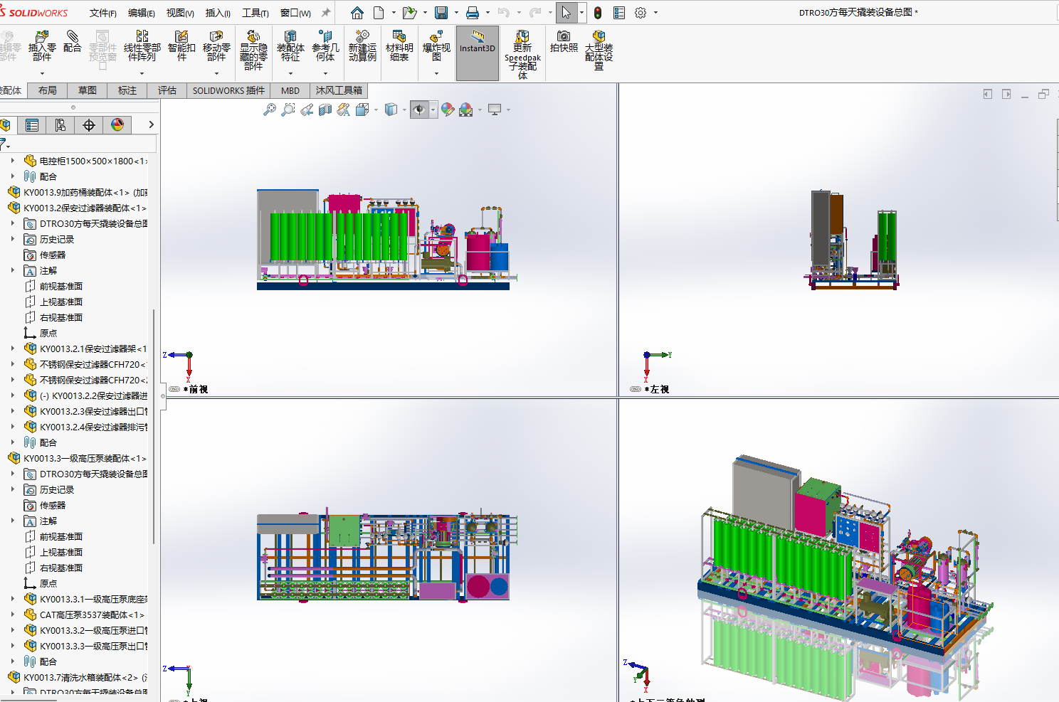This screenshot has width=1059, height=702.
Task: Open the Options gear icon
Action: 641,13
